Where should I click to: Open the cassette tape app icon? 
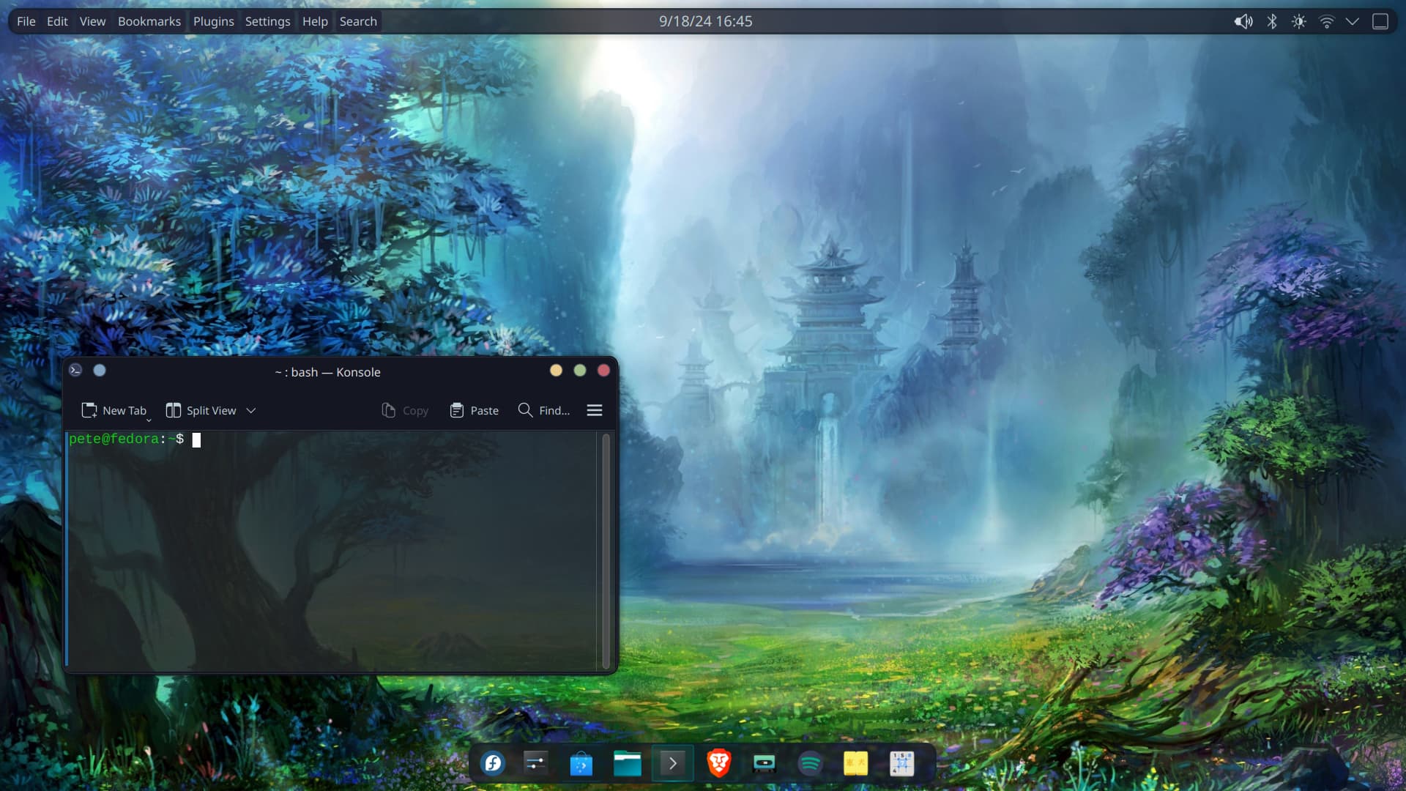click(764, 763)
